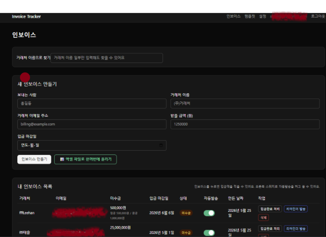Click the 받을 금액 (원) input field
Viewport: 326px width, 237px height.
[245, 124]
